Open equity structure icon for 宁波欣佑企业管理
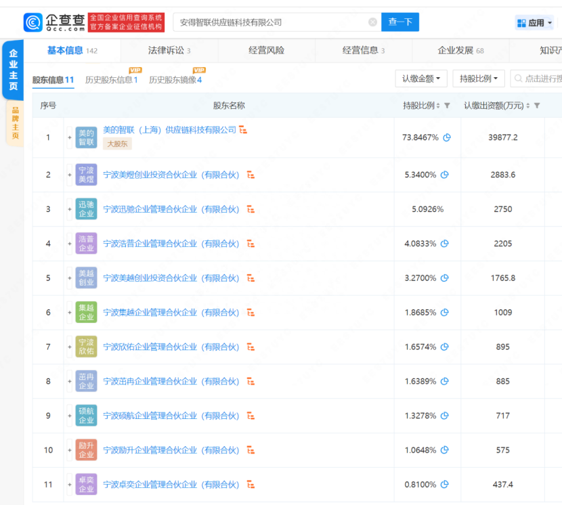The width and height of the screenshot is (562, 505). [x=251, y=347]
